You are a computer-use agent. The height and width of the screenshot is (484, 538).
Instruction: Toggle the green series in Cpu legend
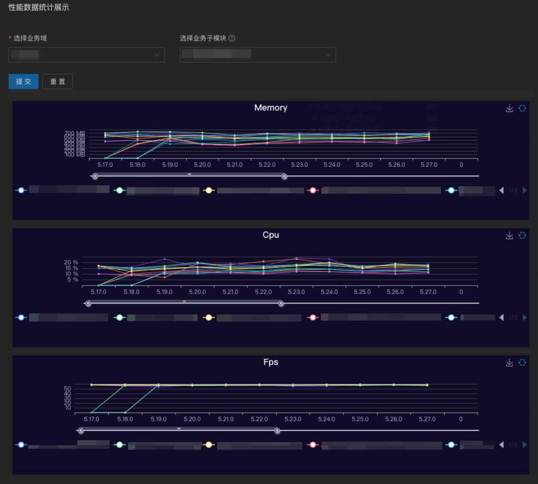click(120, 318)
